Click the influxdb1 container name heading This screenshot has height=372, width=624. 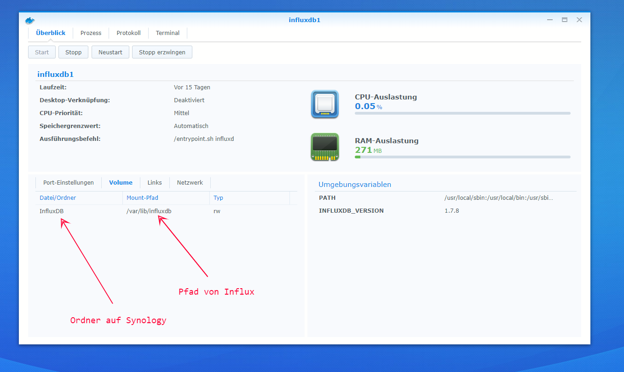tap(56, 74)
